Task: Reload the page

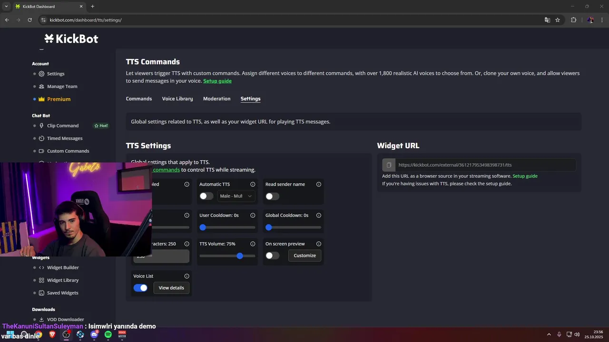Action: (x=29, y=20)
